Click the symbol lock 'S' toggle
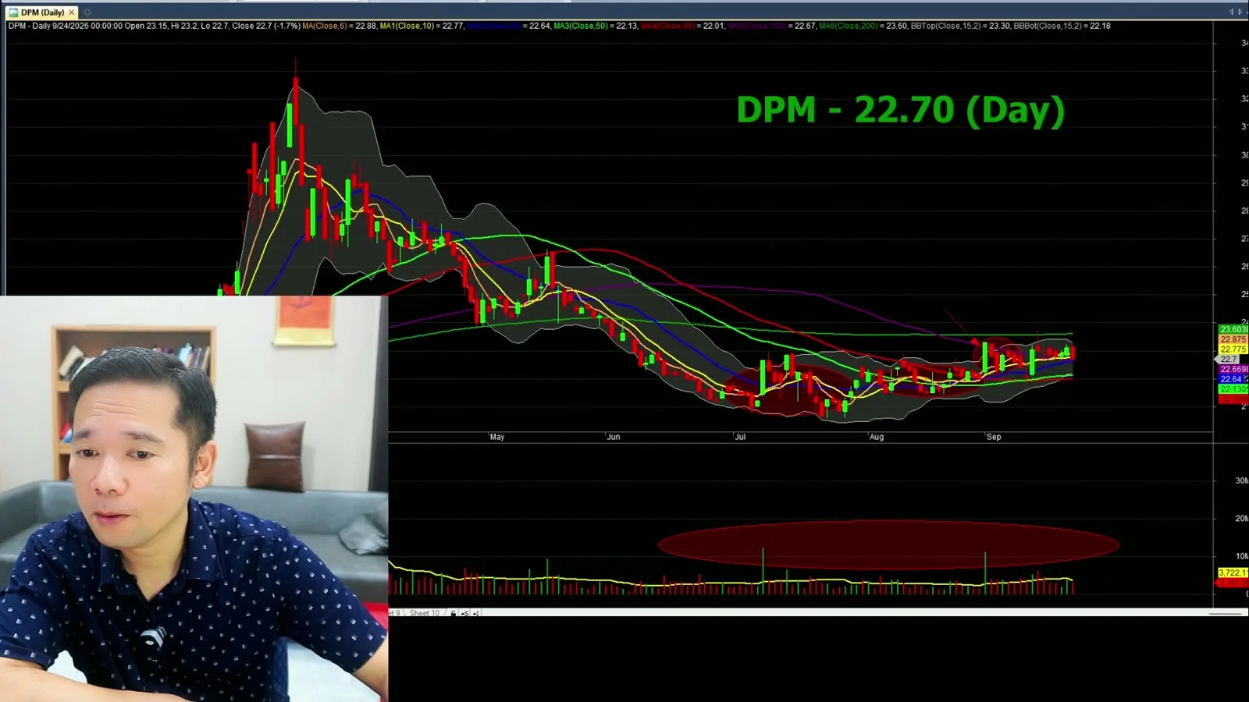1249x702 pixels. coord(465,613)
